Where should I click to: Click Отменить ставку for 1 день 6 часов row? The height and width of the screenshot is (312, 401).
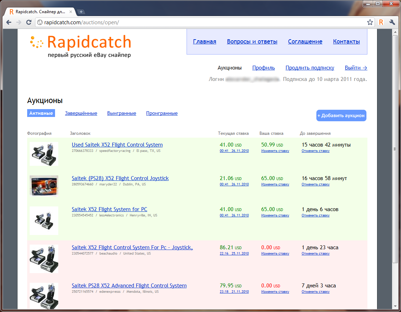pos(316,216)
